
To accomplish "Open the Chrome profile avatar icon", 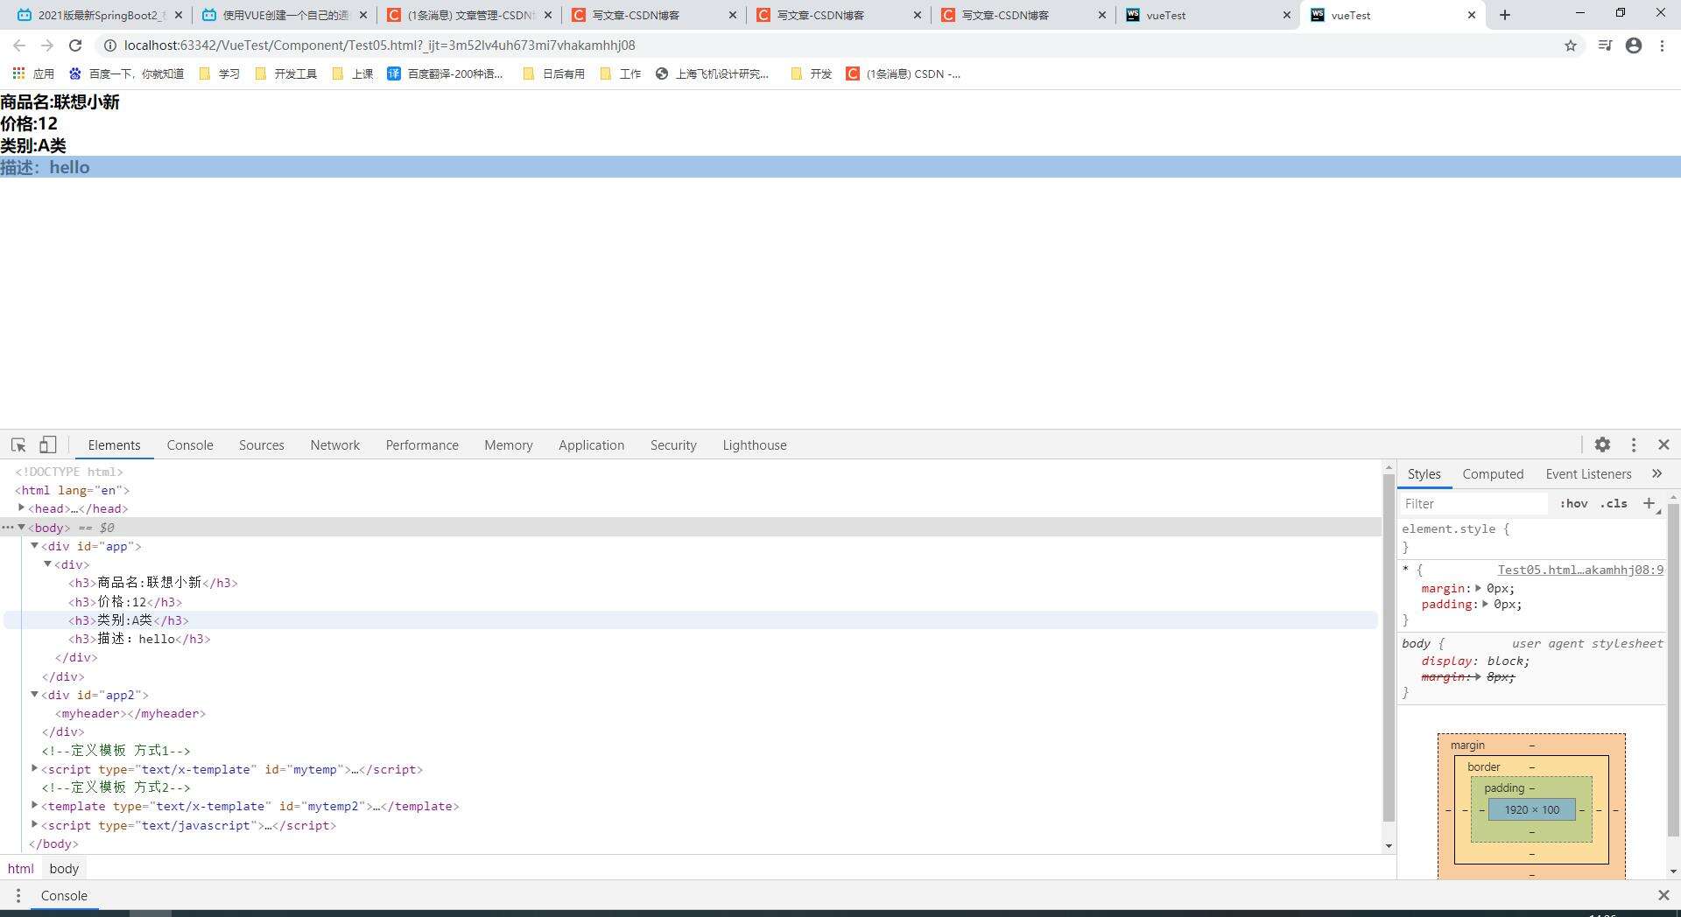I will (1634, 45).
